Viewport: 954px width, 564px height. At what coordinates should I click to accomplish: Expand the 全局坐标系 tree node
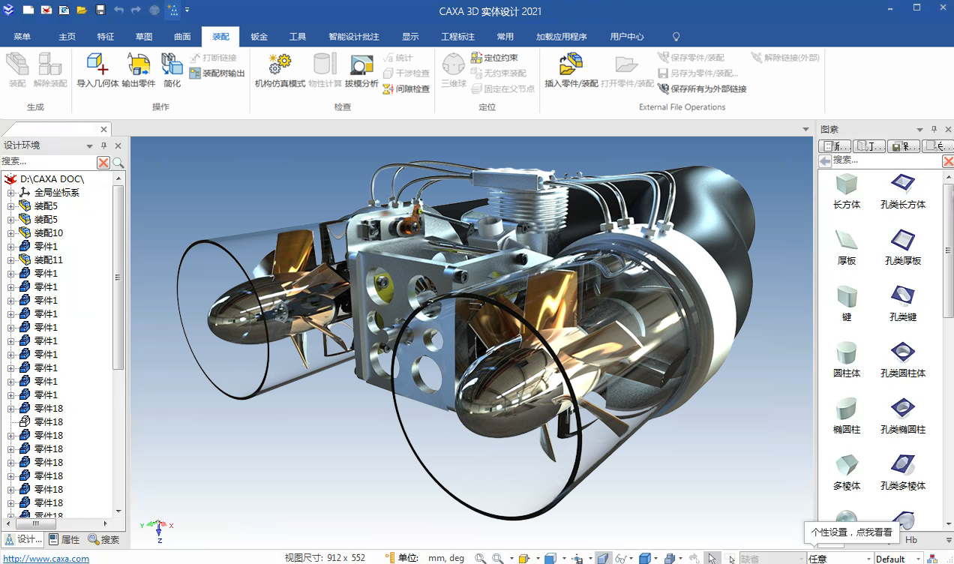click(11, 193)
